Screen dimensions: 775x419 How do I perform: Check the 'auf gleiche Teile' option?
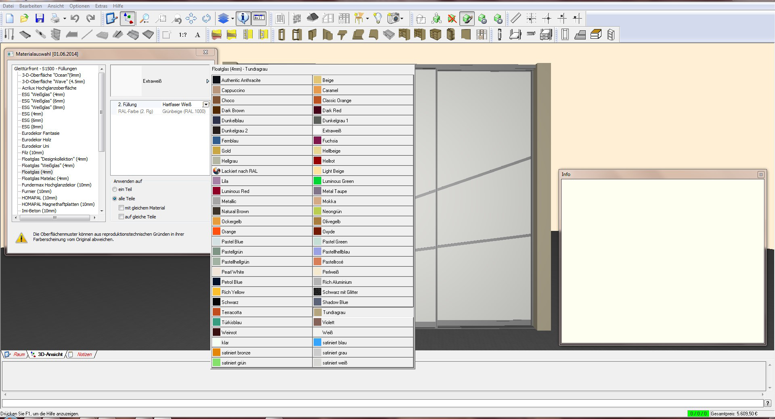click(121, 217)
